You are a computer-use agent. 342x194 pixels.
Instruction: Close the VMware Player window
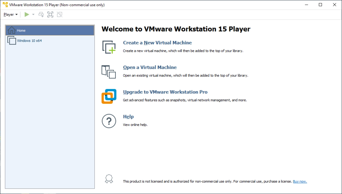335,5
